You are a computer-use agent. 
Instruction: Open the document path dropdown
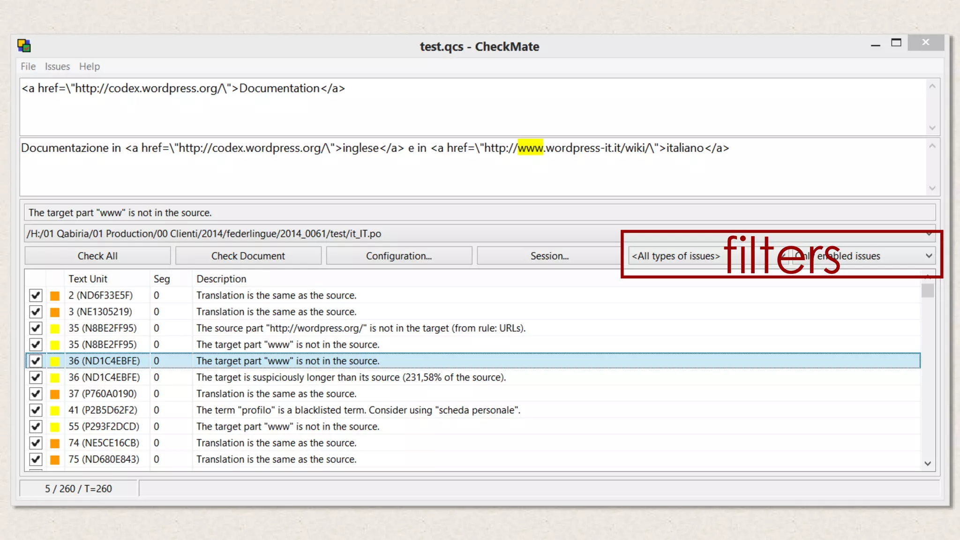coord(929,234)
